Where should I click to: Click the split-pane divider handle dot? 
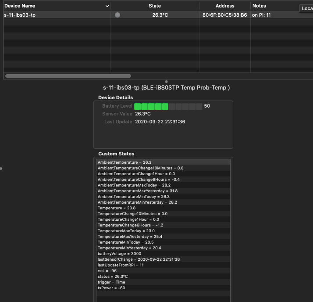[x=166, y=82]
